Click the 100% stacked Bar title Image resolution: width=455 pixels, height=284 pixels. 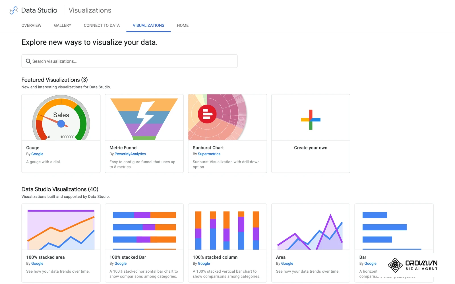128,257
